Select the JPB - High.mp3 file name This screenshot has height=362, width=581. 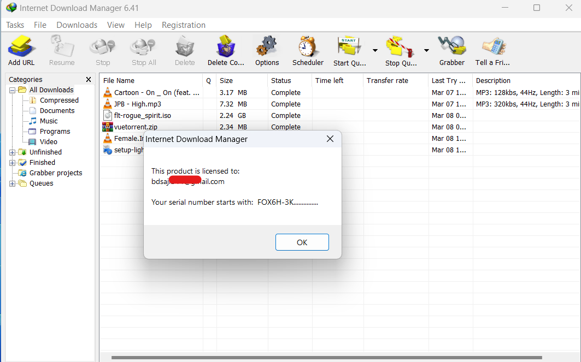(x=138, y=104)
